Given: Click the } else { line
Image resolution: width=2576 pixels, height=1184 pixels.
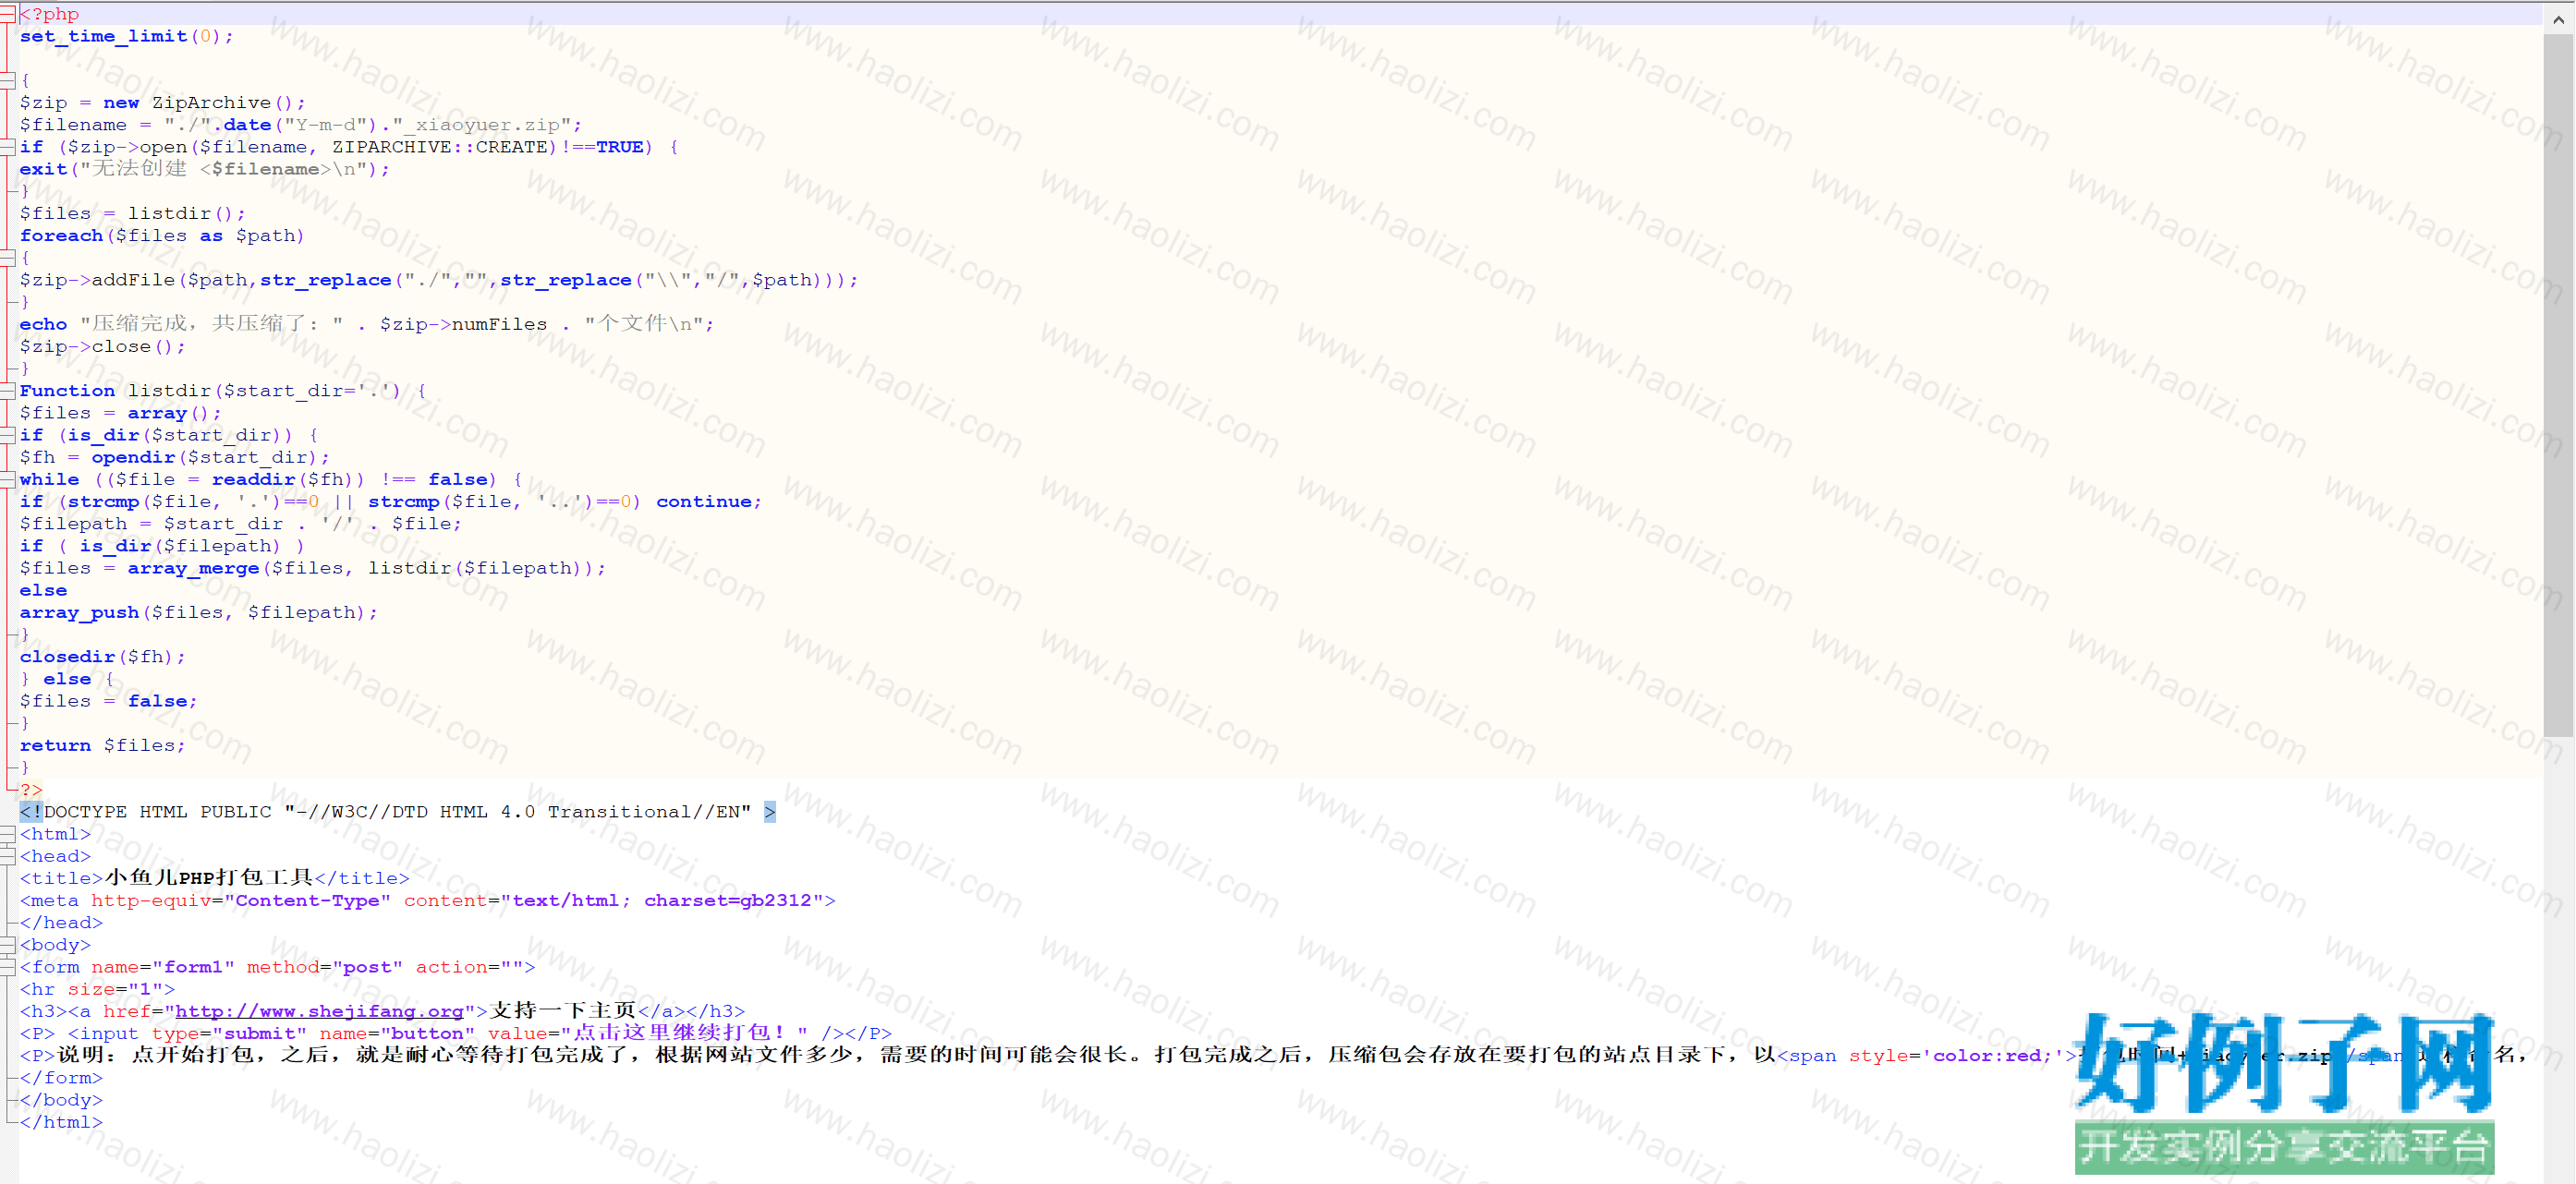Looking at the screenshot, I should 66,680.
